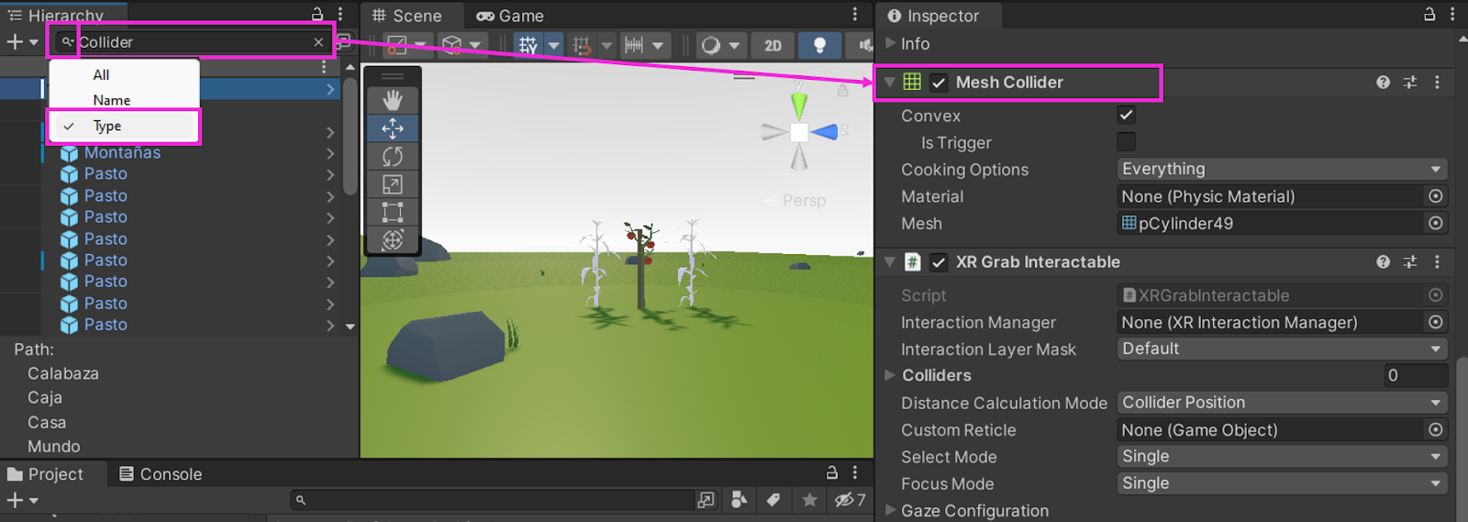Open the Cooking Options dropdown

(x=1281, y=169)
